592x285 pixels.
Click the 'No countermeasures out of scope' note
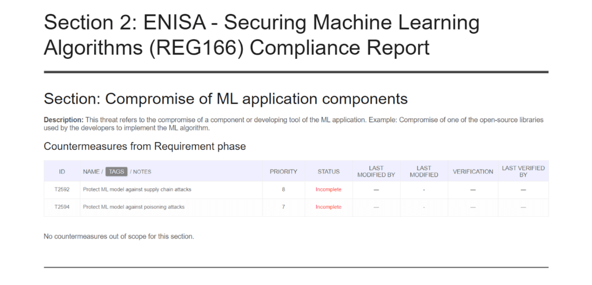(x=119, y=237)
